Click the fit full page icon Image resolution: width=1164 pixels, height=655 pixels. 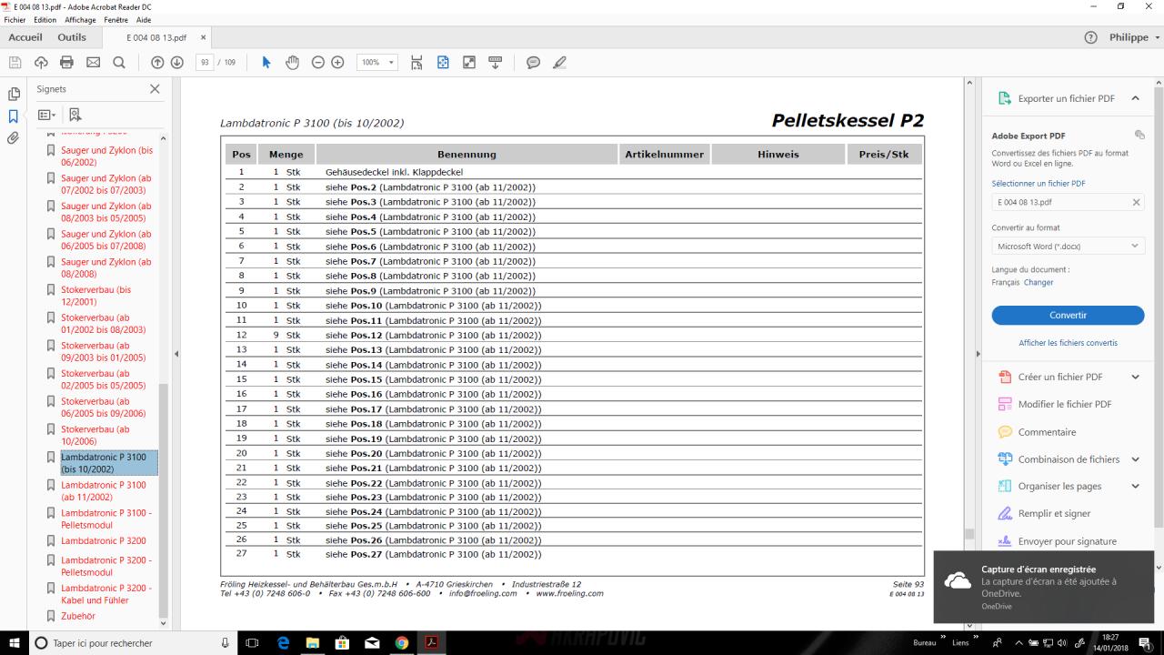tap(443, 63)
